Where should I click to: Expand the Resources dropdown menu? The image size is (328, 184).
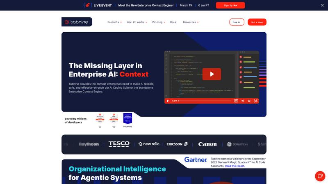point(191,22)
